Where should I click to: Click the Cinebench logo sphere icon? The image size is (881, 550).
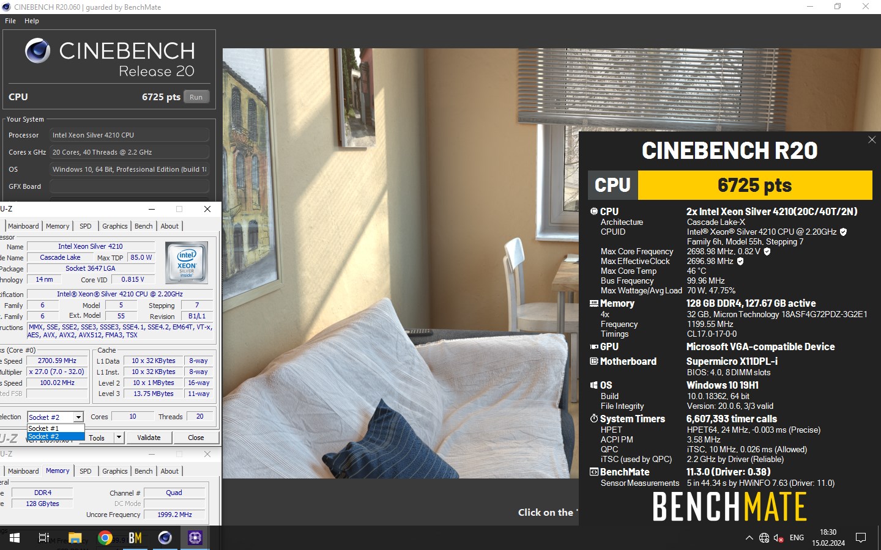38,51
